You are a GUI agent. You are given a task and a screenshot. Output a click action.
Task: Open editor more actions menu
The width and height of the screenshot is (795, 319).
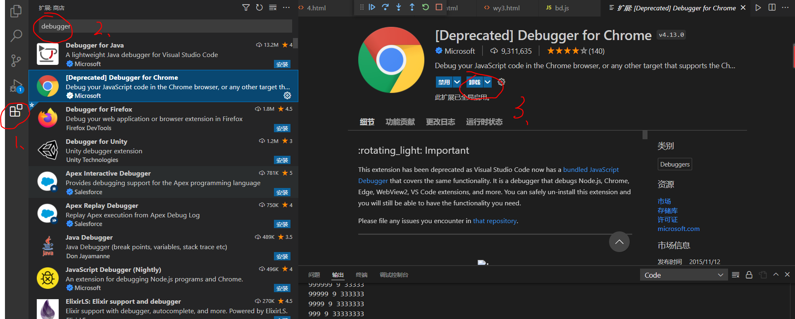pos(785,7)
